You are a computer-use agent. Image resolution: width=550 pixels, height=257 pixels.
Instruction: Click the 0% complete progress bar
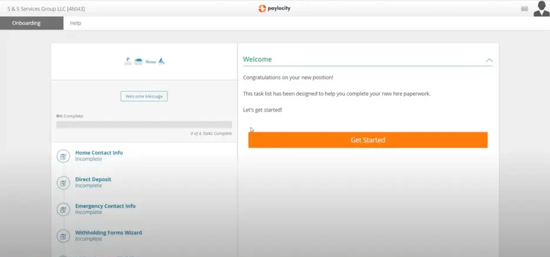pyautogui.click(x=144, y=125)
